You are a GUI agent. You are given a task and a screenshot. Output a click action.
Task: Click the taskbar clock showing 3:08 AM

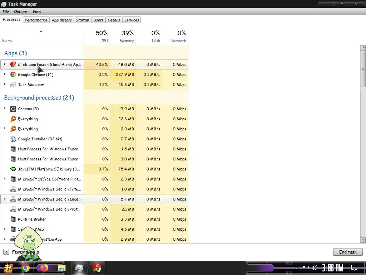pyautogui.click(x=333, y=268)
